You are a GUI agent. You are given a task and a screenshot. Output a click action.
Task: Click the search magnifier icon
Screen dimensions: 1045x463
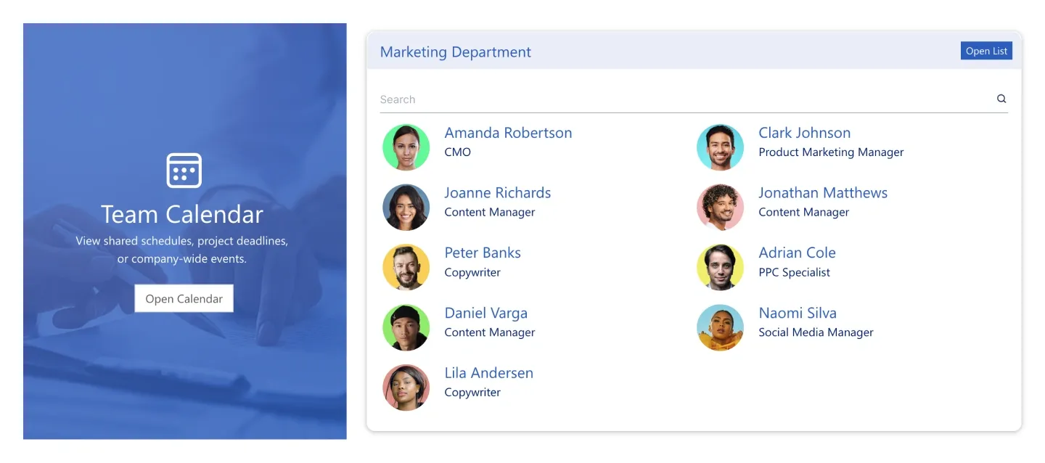point(1001,99)
